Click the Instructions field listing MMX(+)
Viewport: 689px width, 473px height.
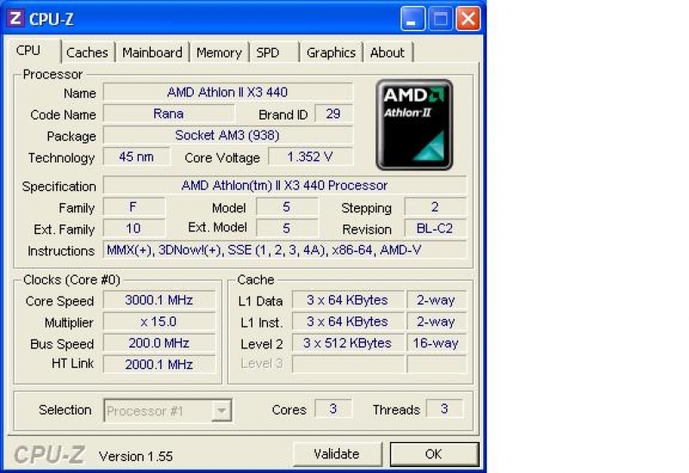click(285, 249)
